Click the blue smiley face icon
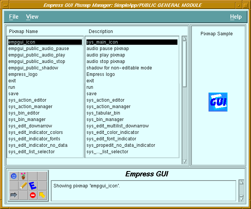Image resolution: width=251 pixels, height=209 pixels. [14, 176]
